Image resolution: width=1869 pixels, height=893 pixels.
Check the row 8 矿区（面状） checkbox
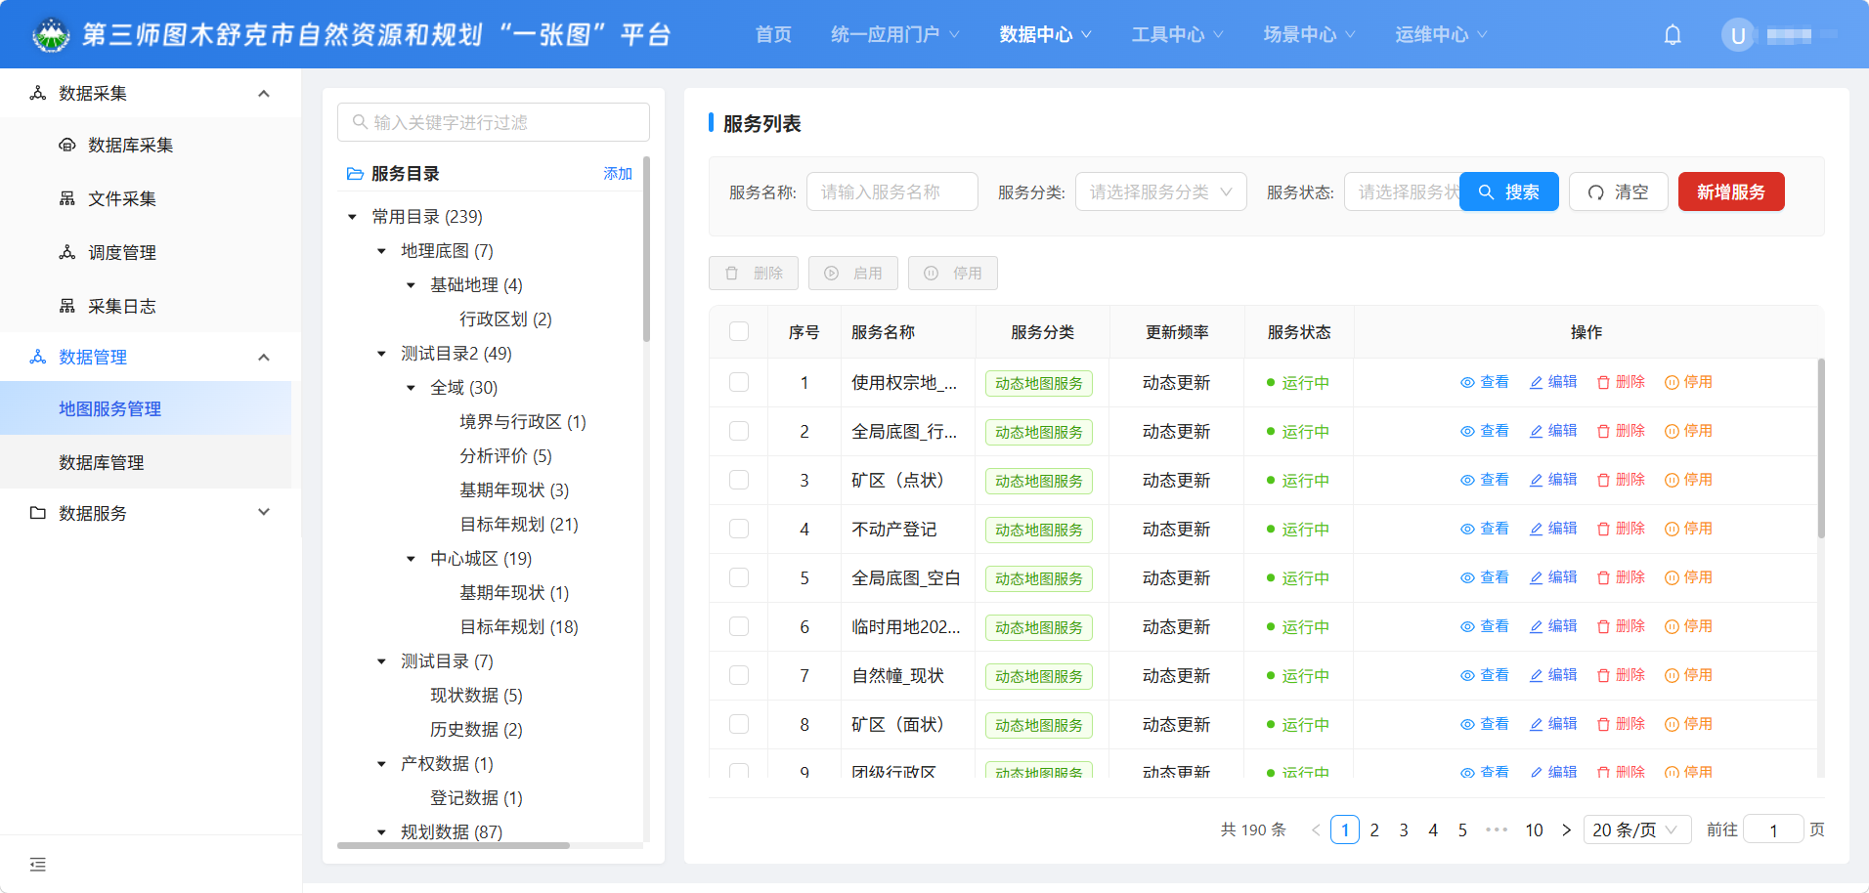[739, 724]
